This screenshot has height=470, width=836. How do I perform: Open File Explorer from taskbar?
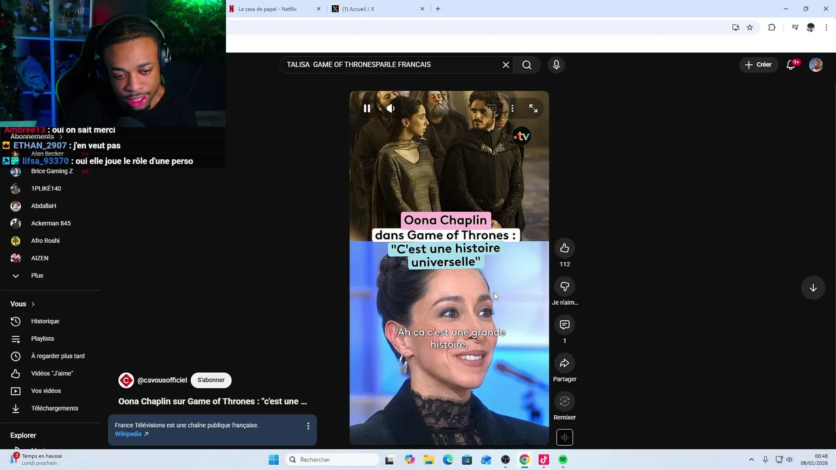coord(428,460)
